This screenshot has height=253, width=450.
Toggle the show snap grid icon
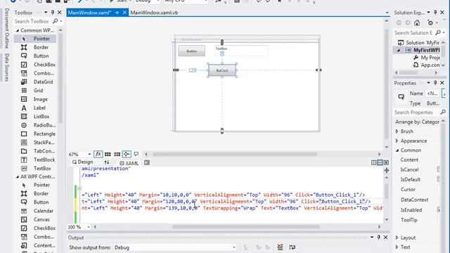(108, 155)
